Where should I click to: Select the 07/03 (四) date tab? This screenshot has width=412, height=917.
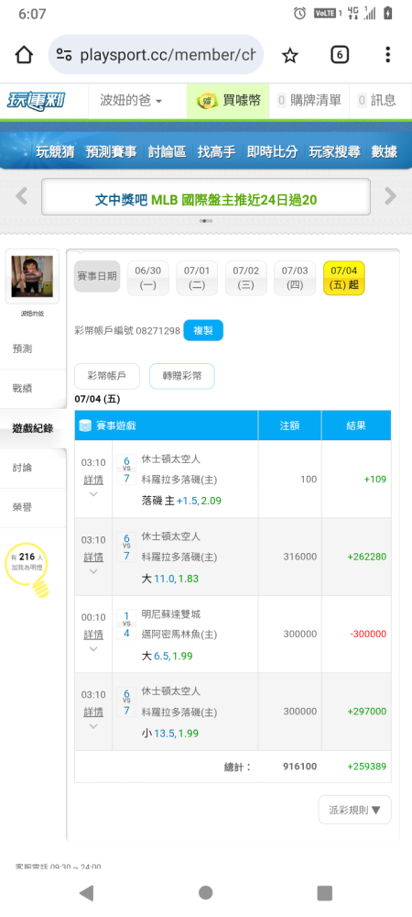tap(295, 278)
